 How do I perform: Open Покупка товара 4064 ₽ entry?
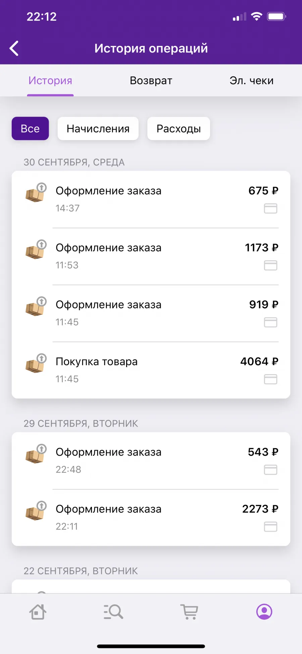(151, 370)
